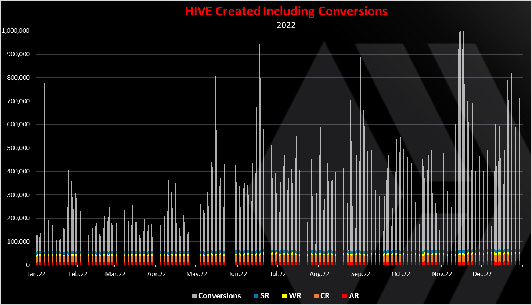Click the Apr.22 x-axis label

pyautogui.click(x=157, y=274)
